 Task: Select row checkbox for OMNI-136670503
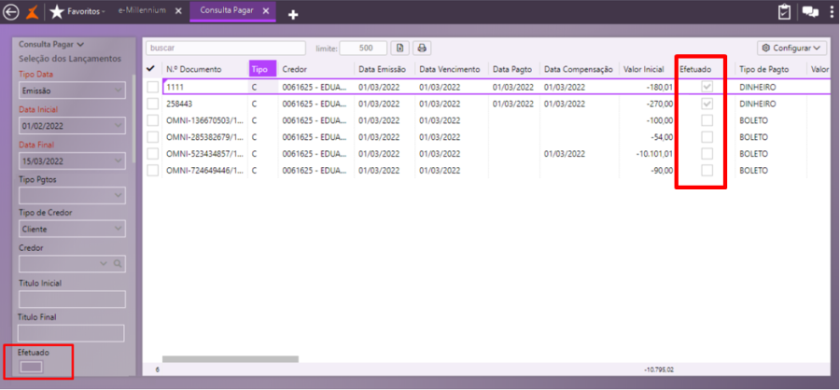coord(153,120)
